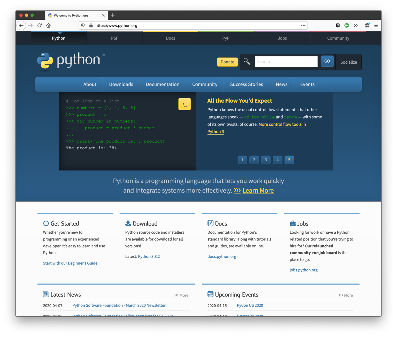397x337 pixels.
Task: Click the padlock site security icon
Action: click(91, 25)
